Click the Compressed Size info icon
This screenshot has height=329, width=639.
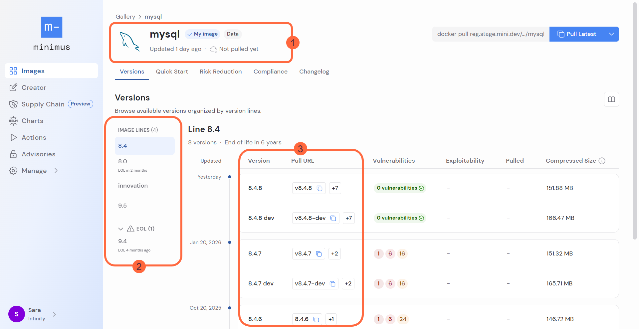602,161
